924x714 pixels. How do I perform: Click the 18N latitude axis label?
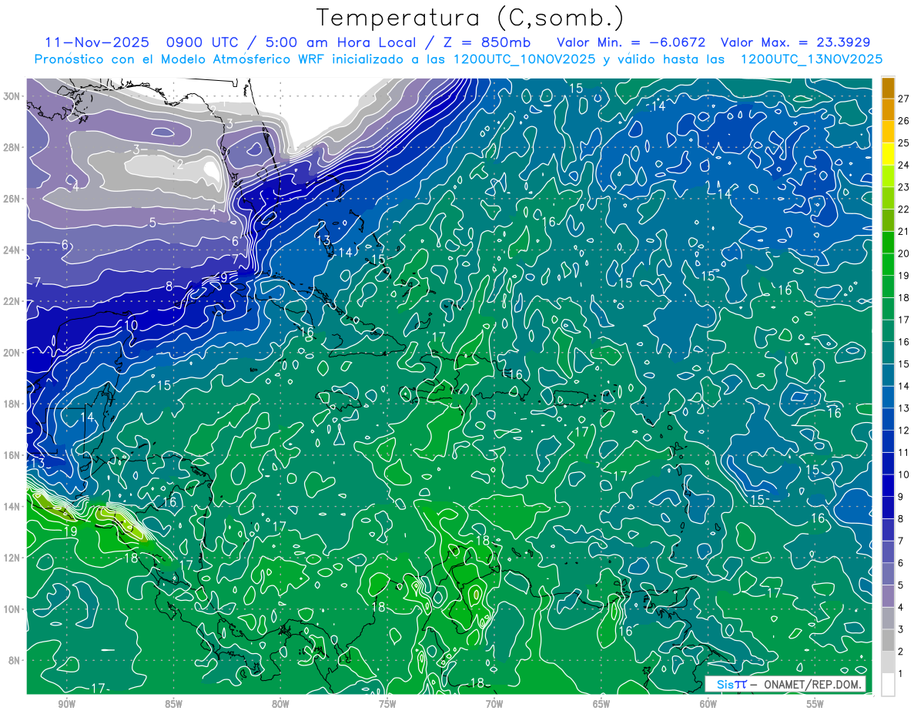12,404
